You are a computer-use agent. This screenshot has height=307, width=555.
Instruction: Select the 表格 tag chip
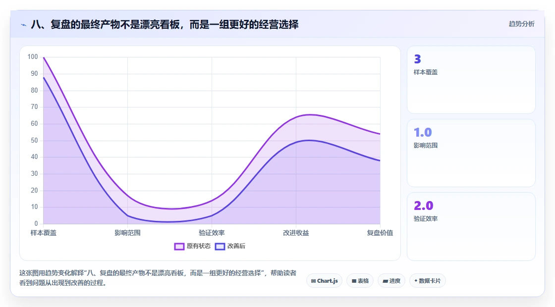point(360,281)
